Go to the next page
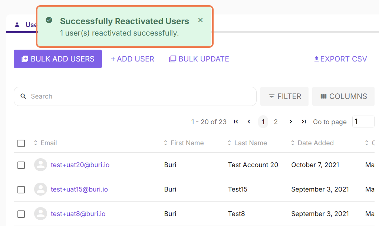The height and width of the screenshot is (226, 379). [x=291, y=122]
